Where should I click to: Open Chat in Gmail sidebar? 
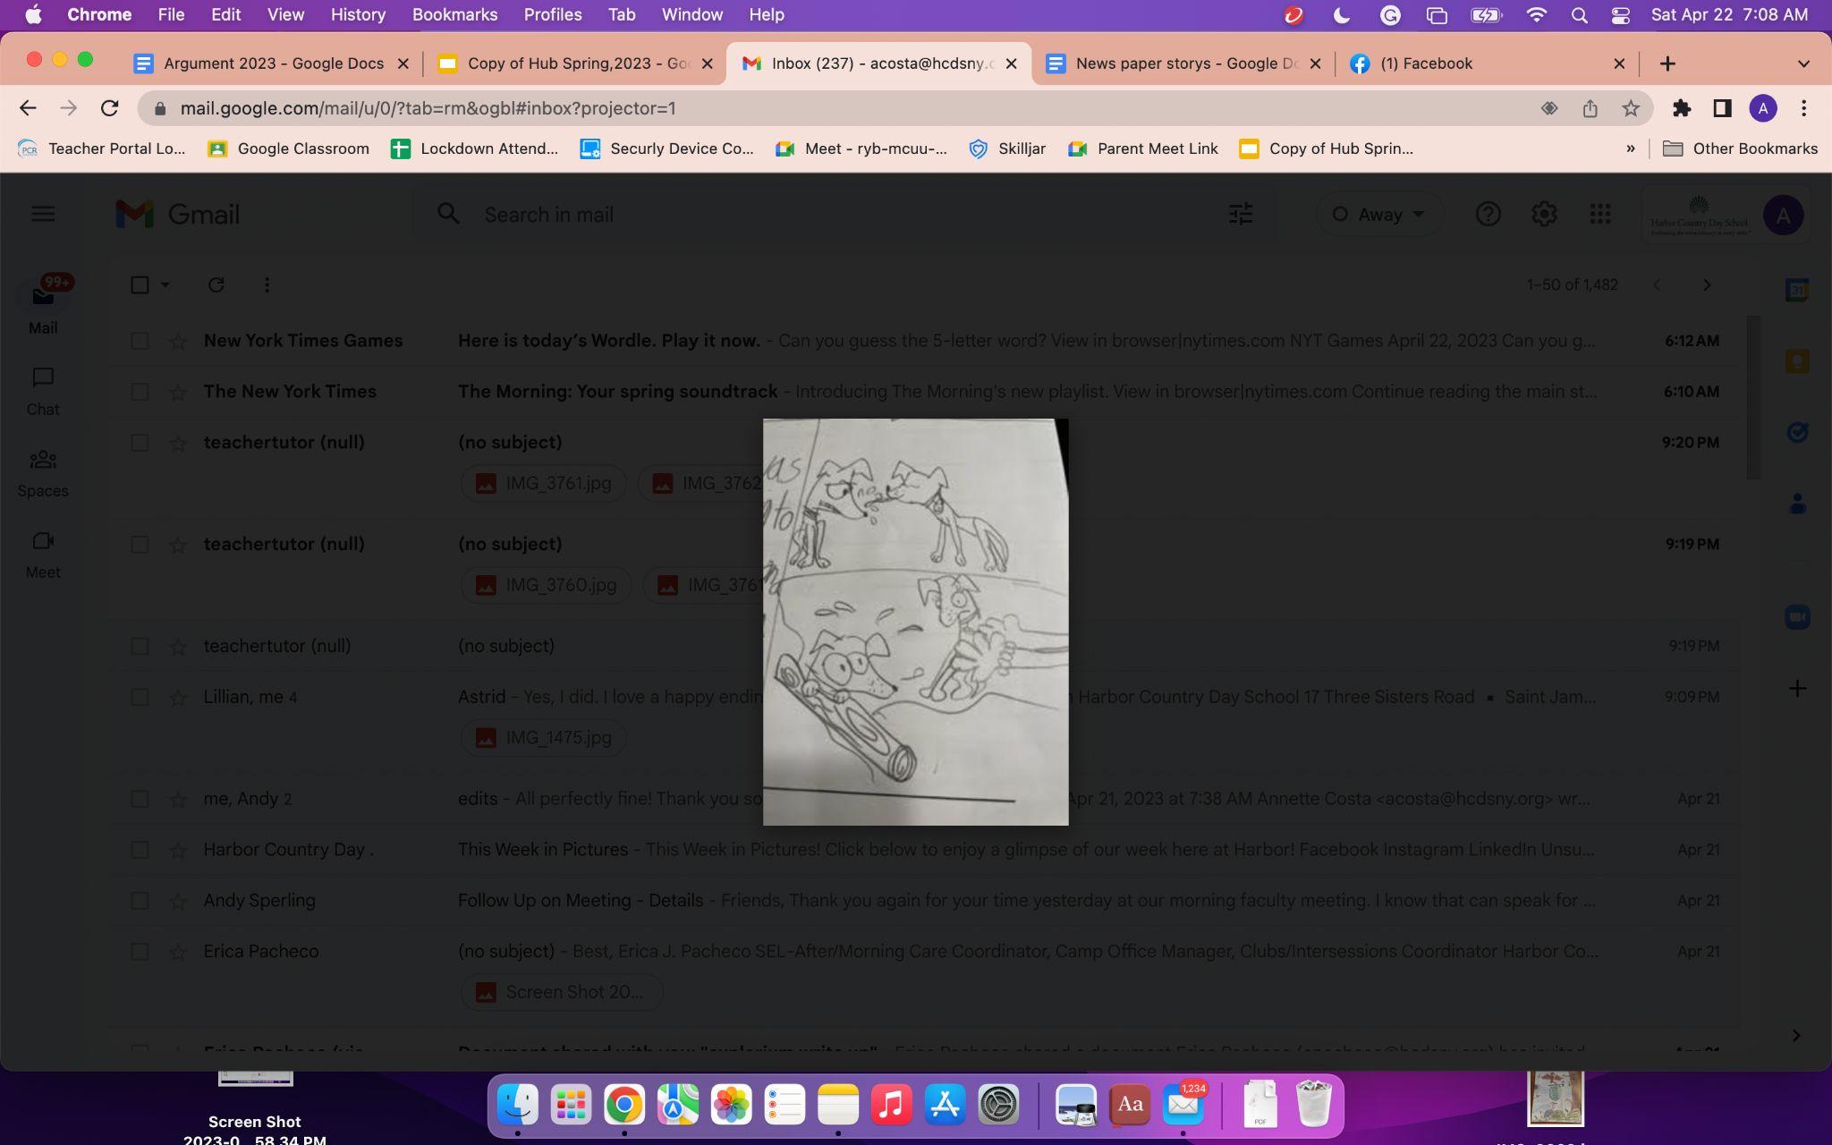[43, 391]
